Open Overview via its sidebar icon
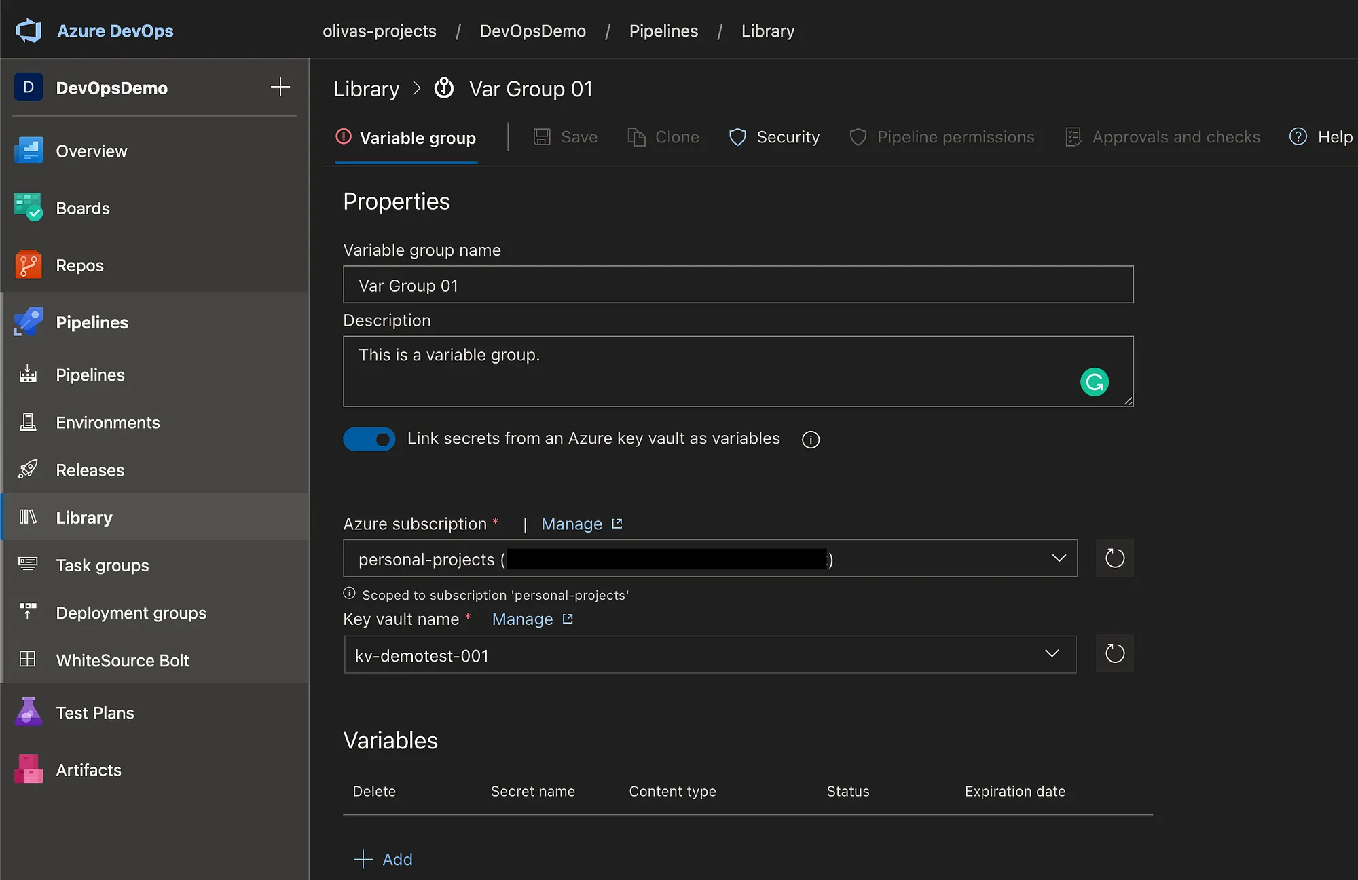 click(29, 151)
